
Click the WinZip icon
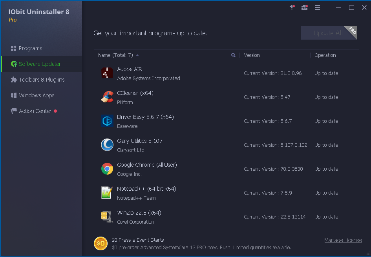pyautogui.click(x=107, y=216)
